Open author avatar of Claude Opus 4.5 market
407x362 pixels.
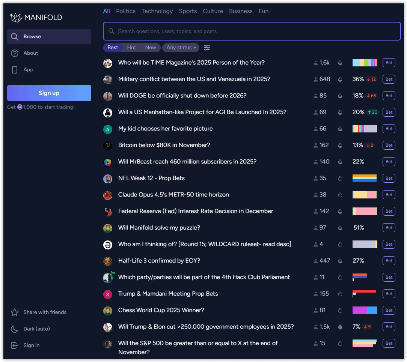click(x=108, y=195)
